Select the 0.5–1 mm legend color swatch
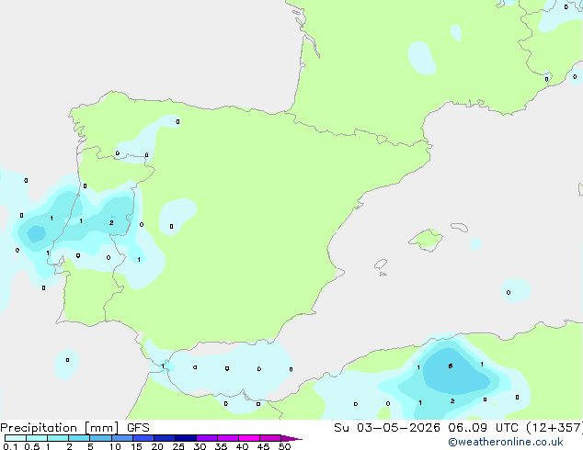The height and width of the screenshot is (450, 583). tap(37, 438)
